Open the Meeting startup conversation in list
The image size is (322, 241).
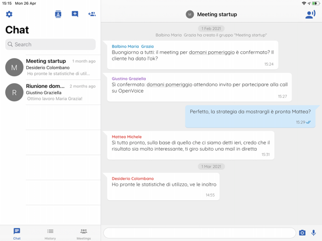(x=51, y=67)
